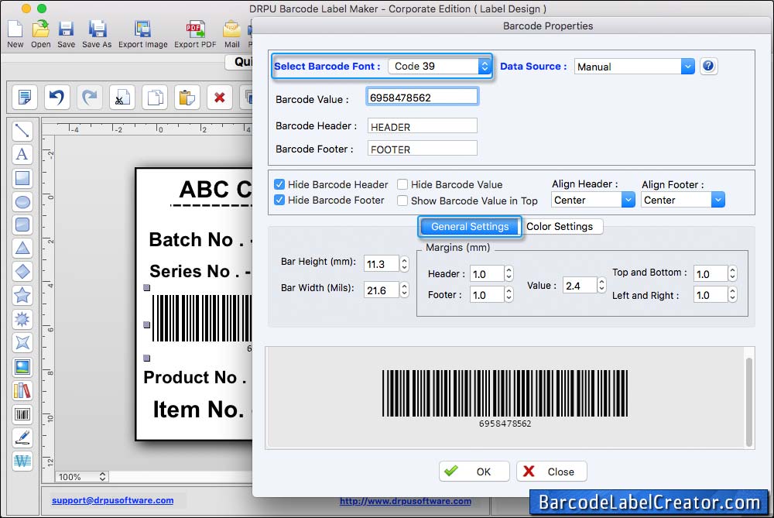This screenshot has height=518, width=774.
Task: Select the Signature pen tool
Action: (x=22, y=437)
